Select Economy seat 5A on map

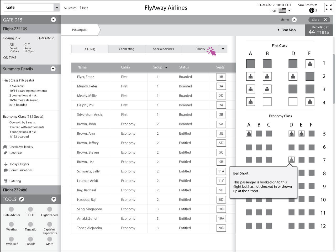coord(249,134)
